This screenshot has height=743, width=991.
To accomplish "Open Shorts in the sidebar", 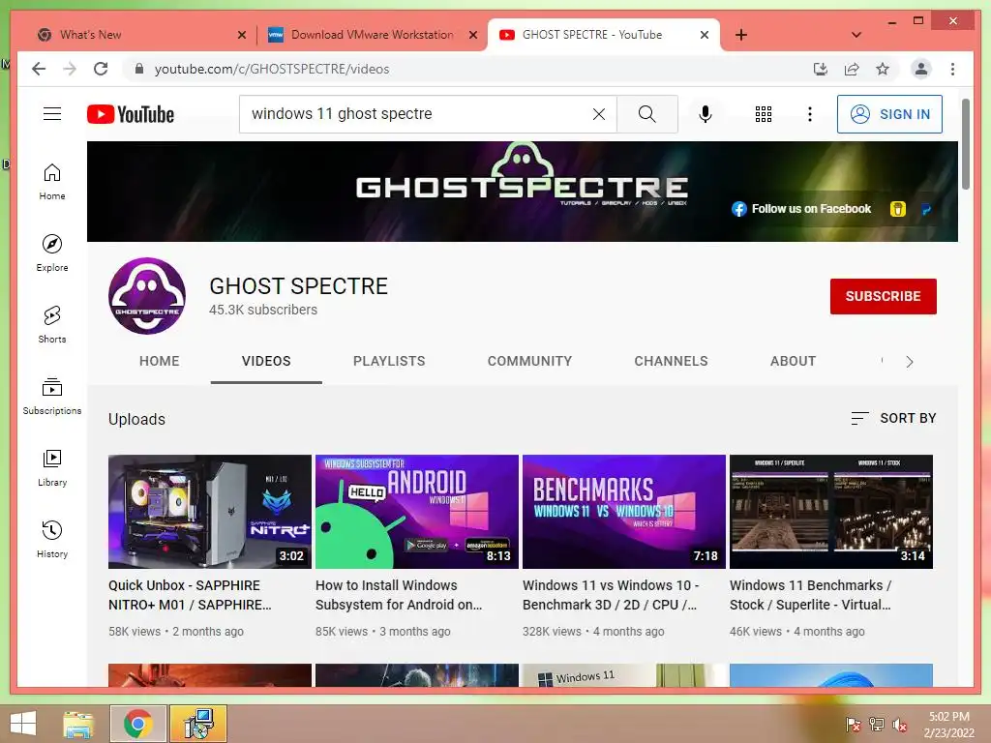I will pyautogui.click(x=52, y=325).
